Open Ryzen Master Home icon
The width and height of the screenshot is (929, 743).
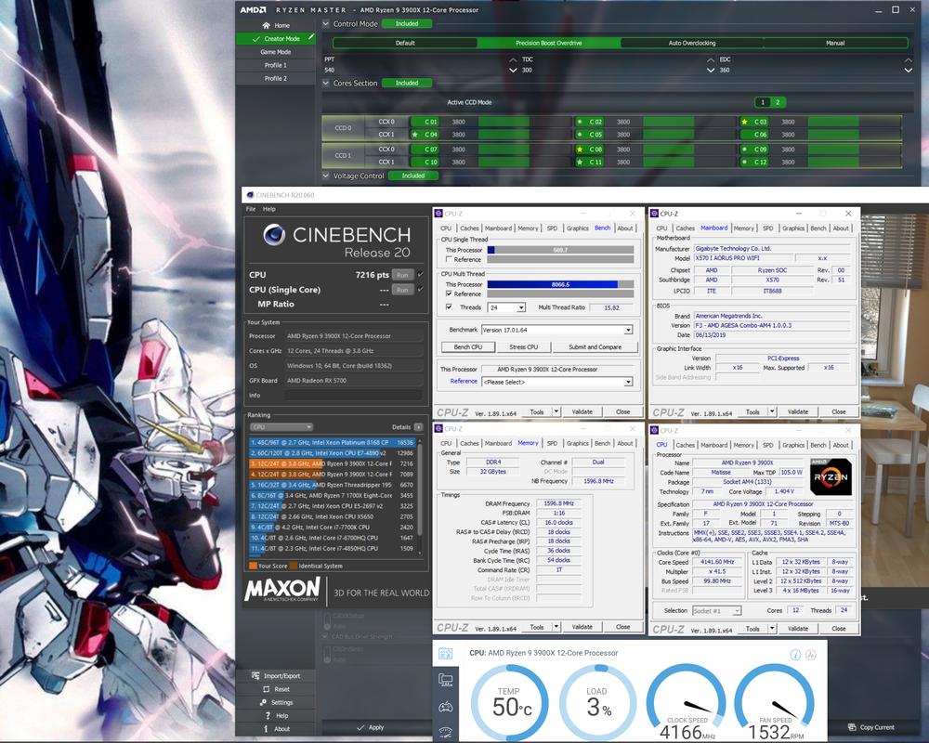pyautogui.click(x=266, y=25)
